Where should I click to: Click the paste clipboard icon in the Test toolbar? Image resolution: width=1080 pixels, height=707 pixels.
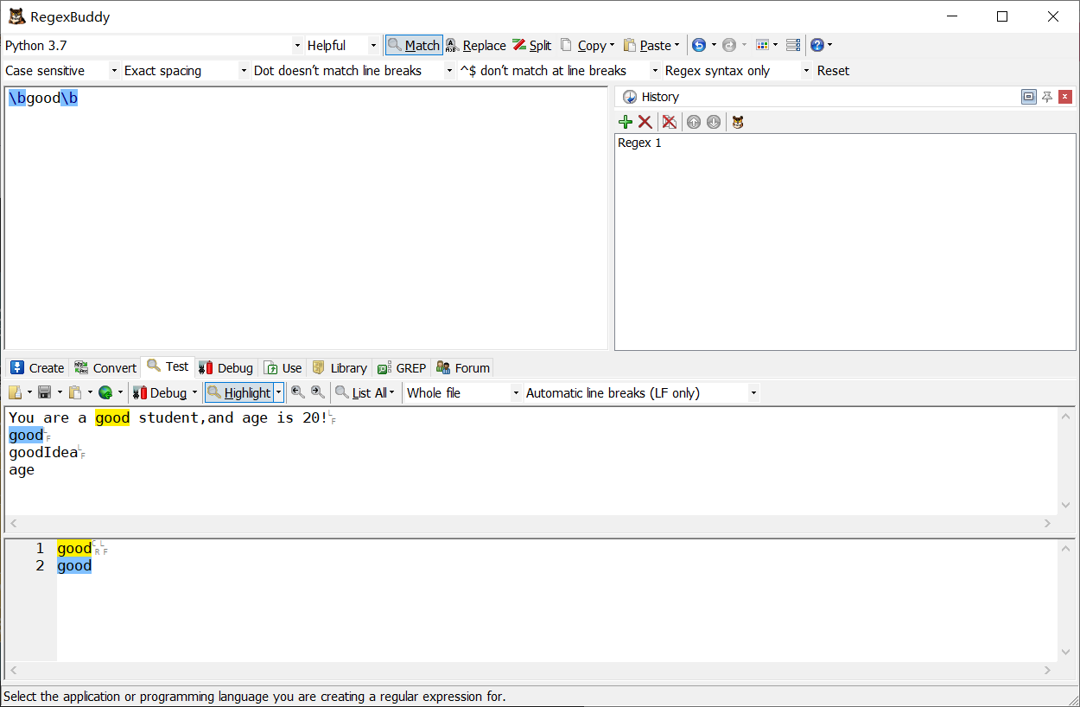pyautogui.click(x=75, y=392)
